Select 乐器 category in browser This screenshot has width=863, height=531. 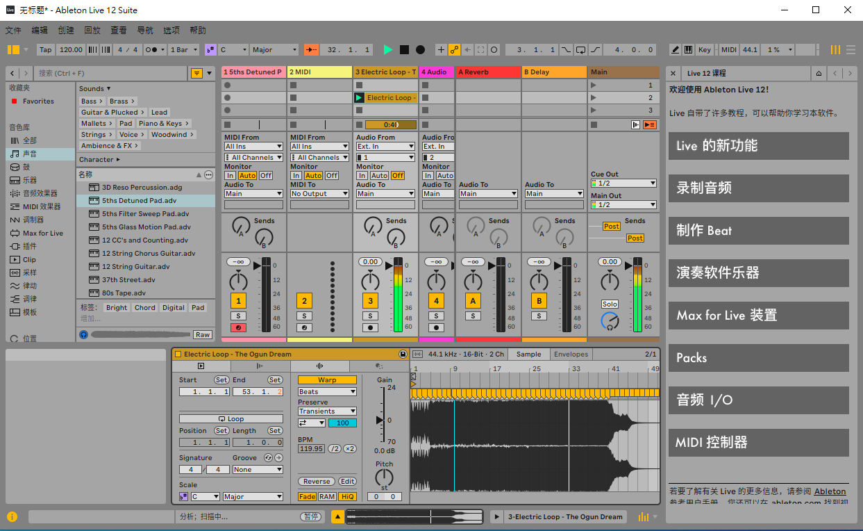coord(40,180)
